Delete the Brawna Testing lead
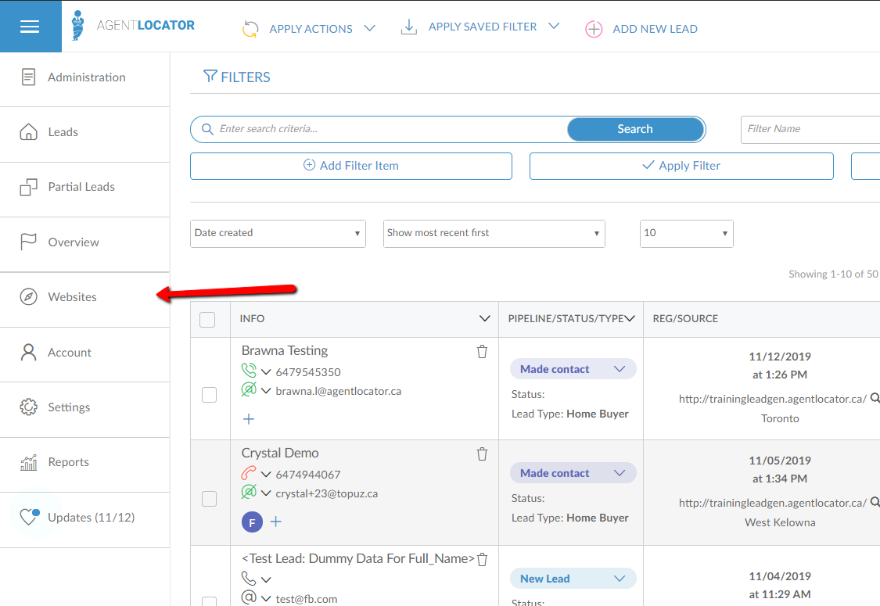Screen dimensions: 880x606 pyautogui.click(x=482, y=352)
